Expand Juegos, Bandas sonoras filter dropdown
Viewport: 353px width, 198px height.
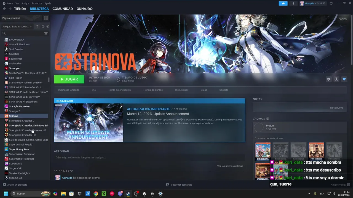click(17, 26)
